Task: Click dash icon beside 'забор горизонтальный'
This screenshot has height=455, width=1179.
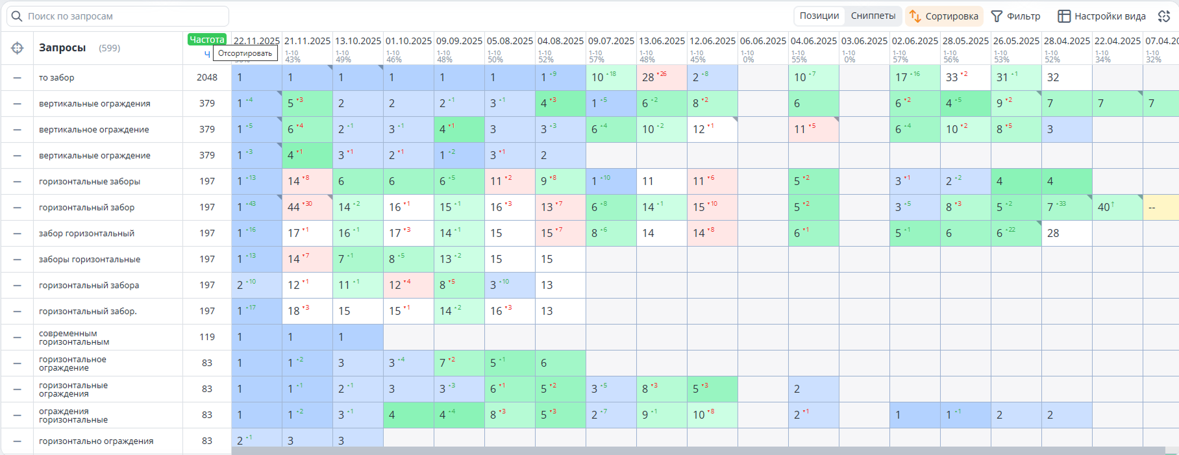Action: (x=18, y=234)
